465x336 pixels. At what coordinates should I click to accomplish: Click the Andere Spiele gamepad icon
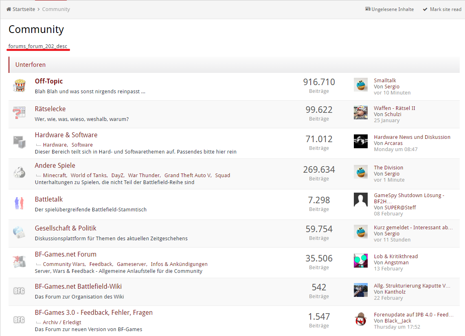(19, 173)
